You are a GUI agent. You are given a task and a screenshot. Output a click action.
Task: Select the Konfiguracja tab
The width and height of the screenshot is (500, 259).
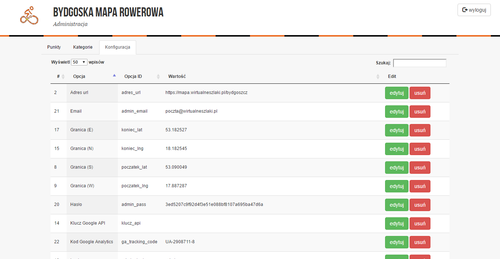coord(117,47)
